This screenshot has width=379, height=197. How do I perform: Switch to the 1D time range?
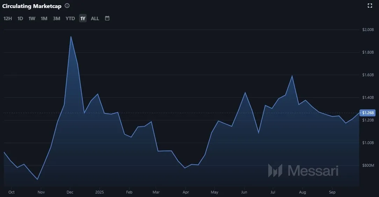pos(20,18)
